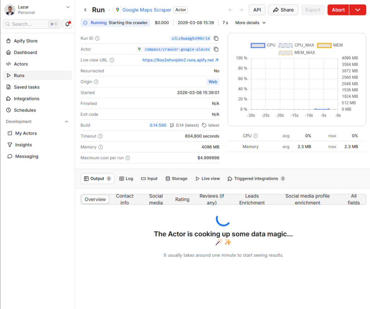Select the Rating view

[x=182, y=199]
